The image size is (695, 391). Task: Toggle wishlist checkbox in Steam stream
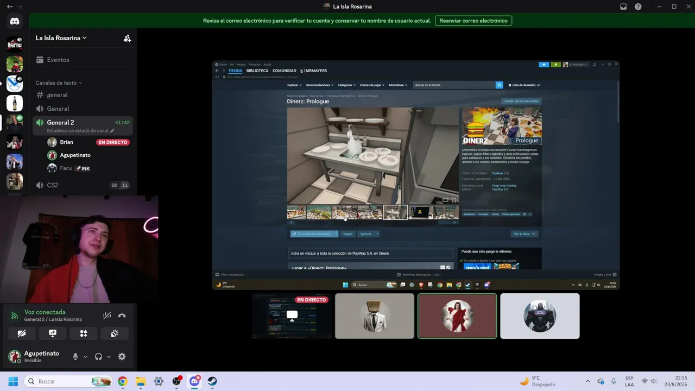point(294,234)
